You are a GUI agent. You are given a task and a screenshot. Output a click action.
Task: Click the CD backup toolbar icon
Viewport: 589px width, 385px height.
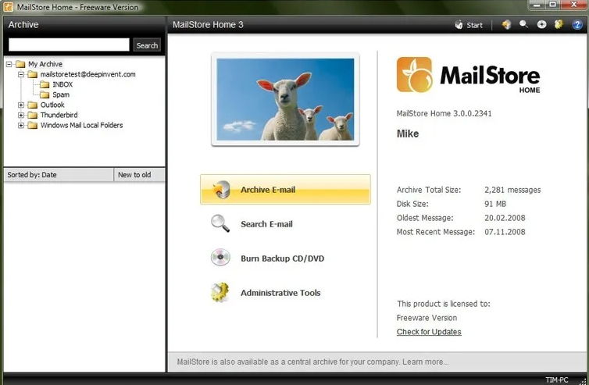(541, 25)
